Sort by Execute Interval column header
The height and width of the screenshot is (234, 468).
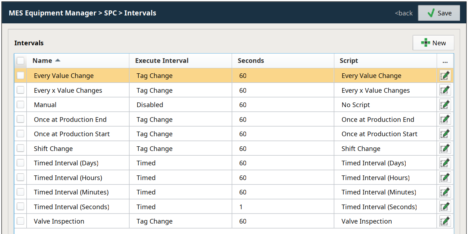[162, 61]
